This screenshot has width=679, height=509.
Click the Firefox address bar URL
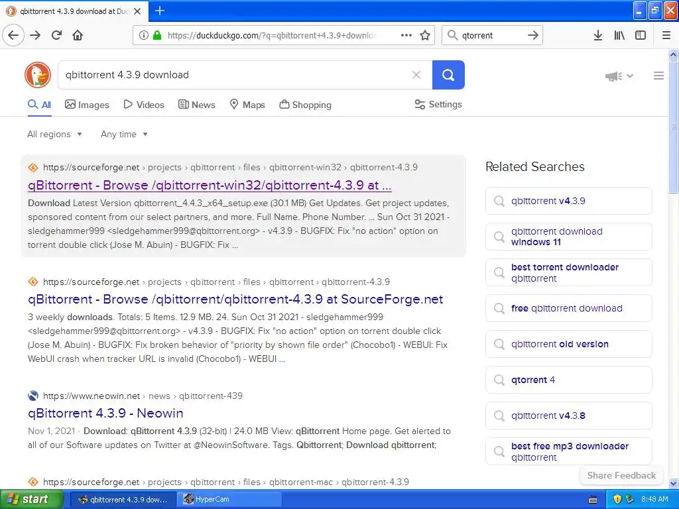271,35
